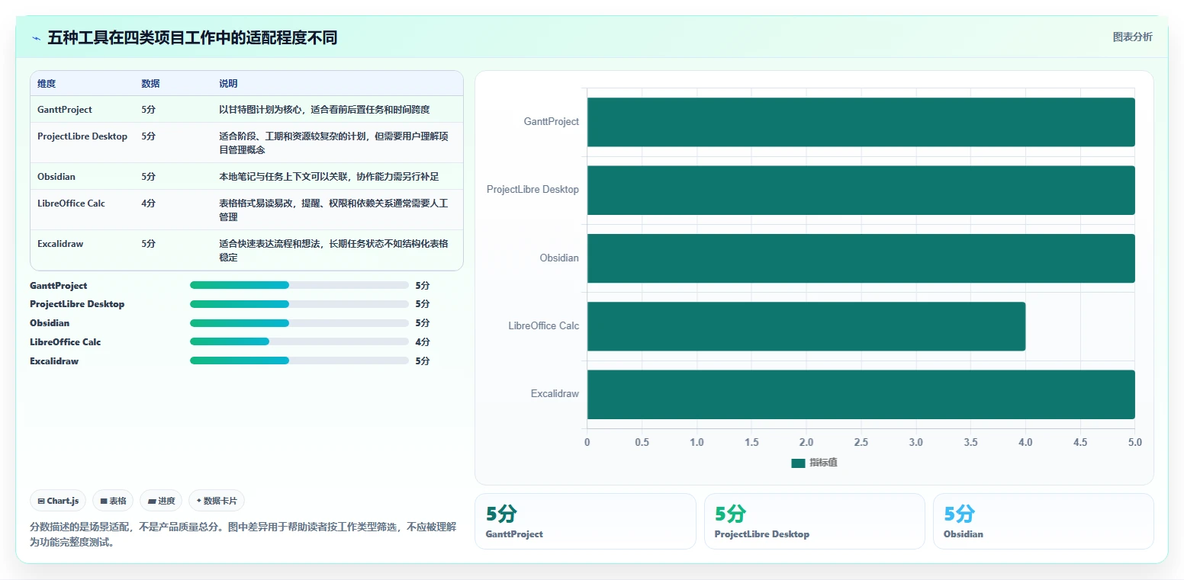Click the ProjectLibre Desktop progress bar
The height and width of the screenshot is (580, 1184).
click(299, 304)
